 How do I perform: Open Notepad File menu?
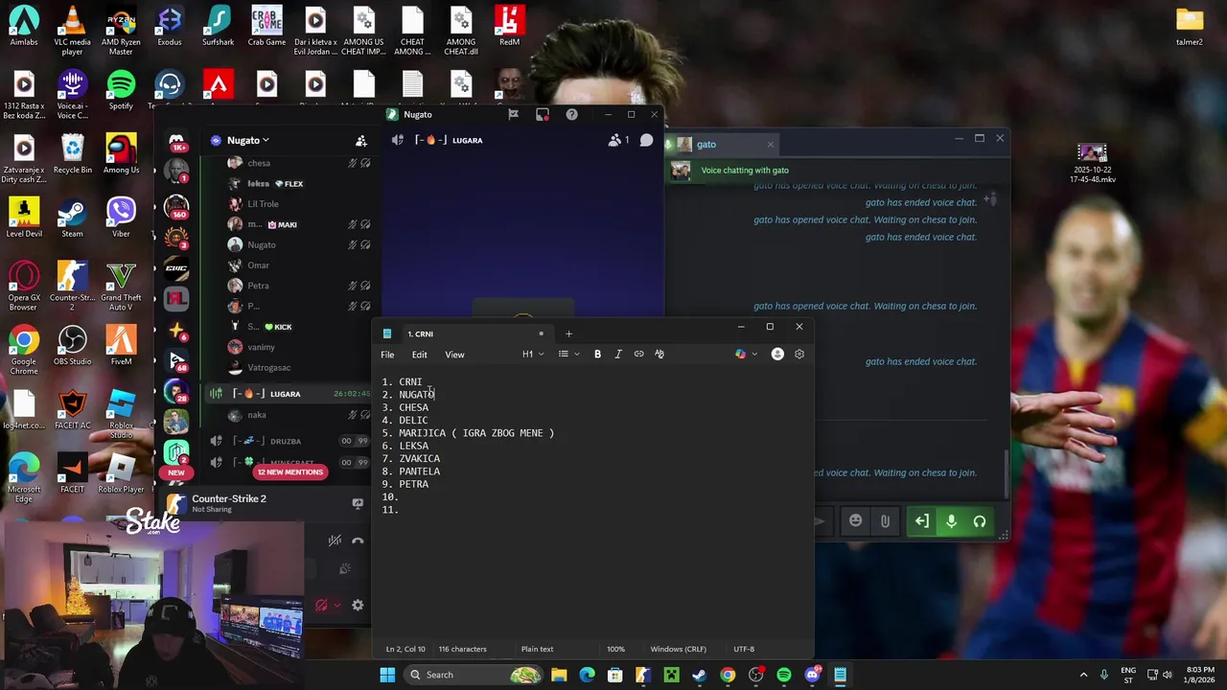click(x=387, y=355)
